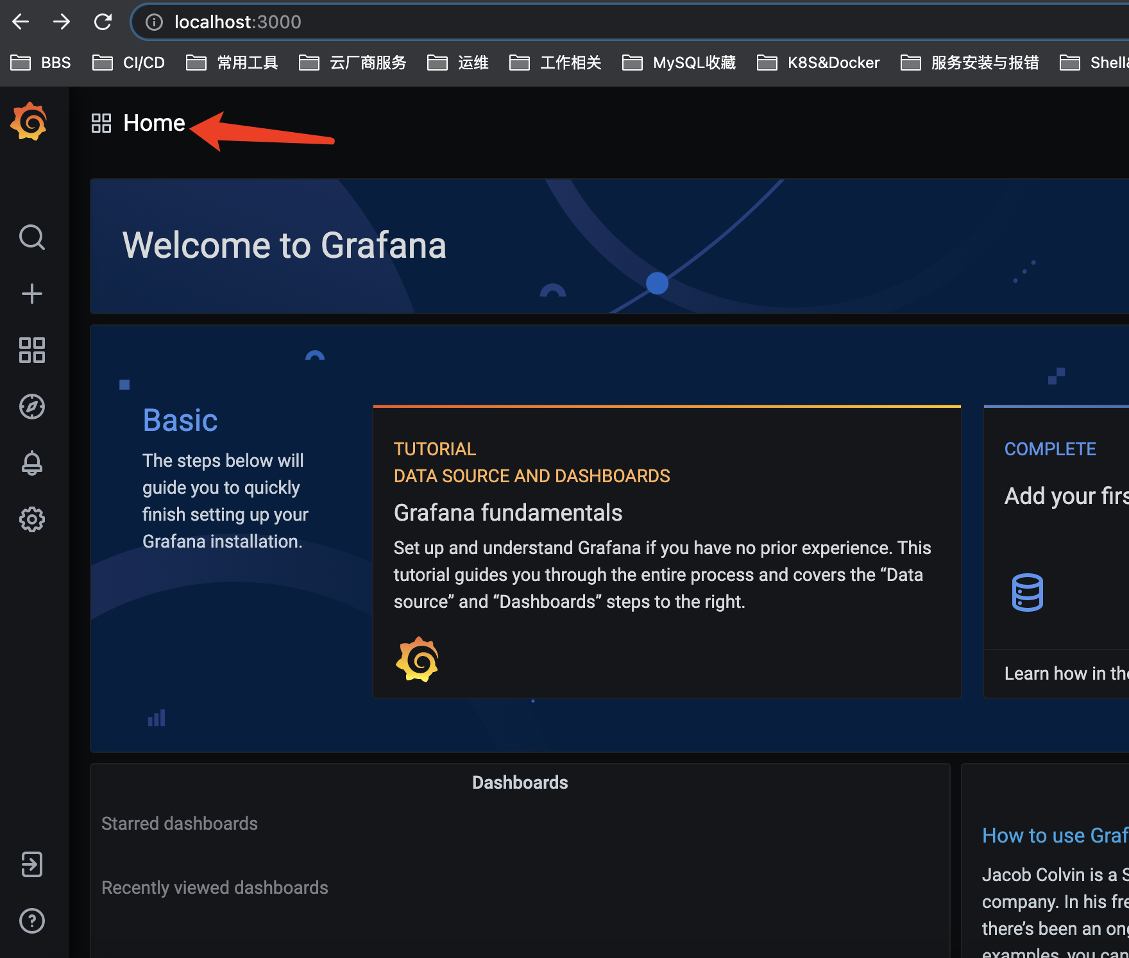1129x958 pixels.
Task: Open the Search dashboards magnifier icon
Action: [x=32, y=237]
